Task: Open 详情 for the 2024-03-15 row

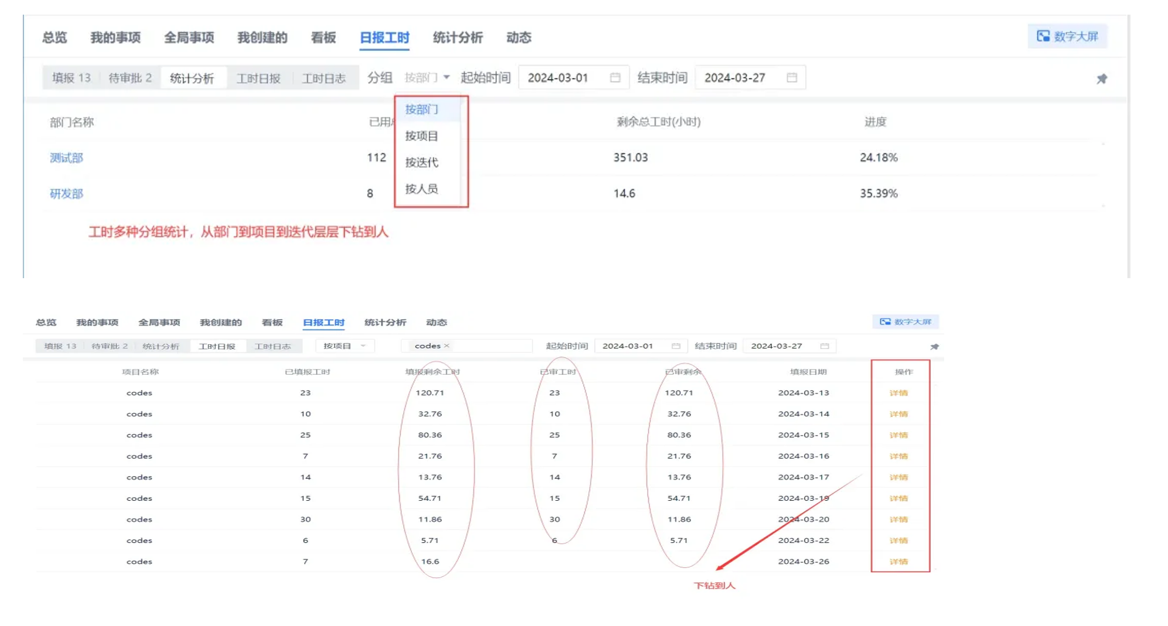Action: 898,435
